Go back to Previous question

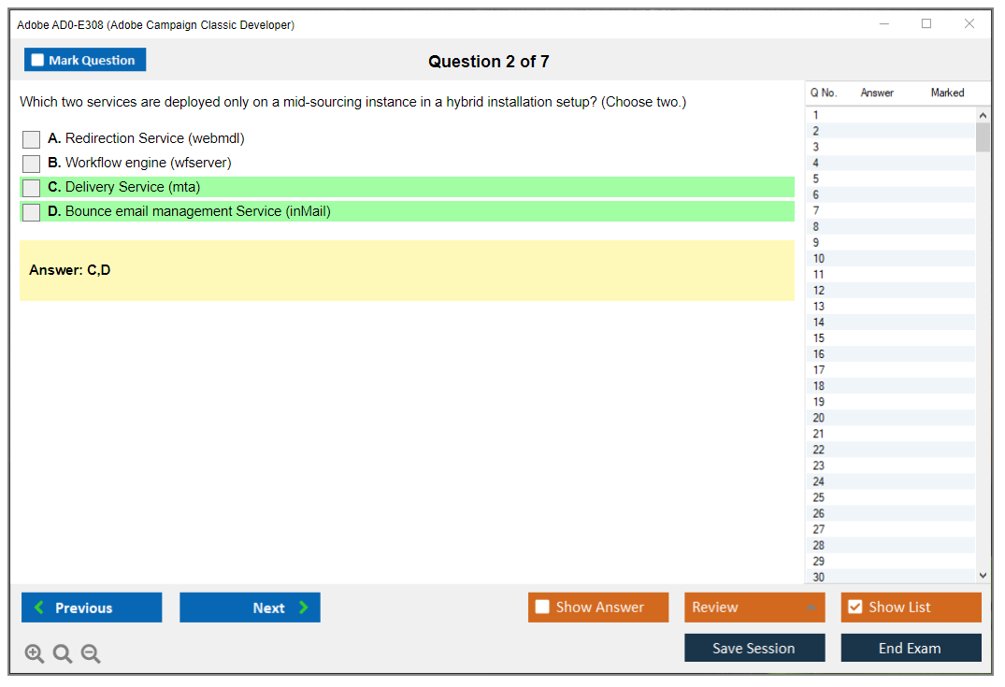92,608
